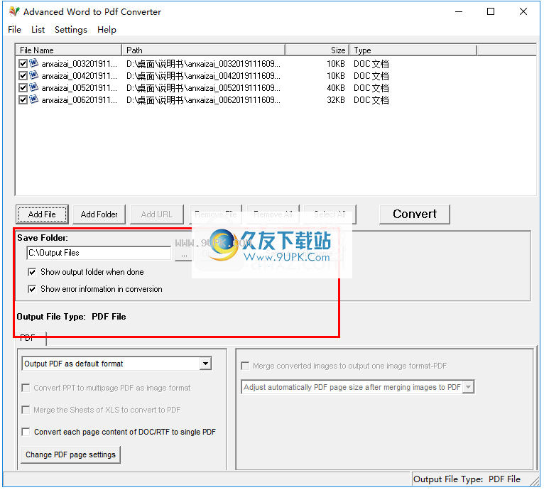Click the Word icon of anxaizai_003201911 row

(x=33, y=63)
